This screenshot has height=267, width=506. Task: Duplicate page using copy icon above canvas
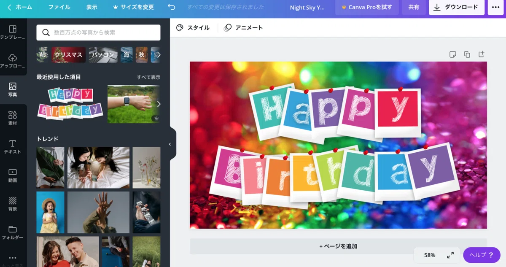(467, 54)
